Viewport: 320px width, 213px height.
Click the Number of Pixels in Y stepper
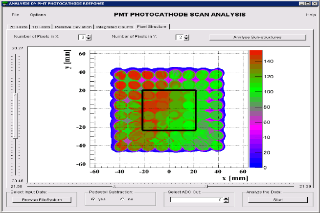point(186,37)
